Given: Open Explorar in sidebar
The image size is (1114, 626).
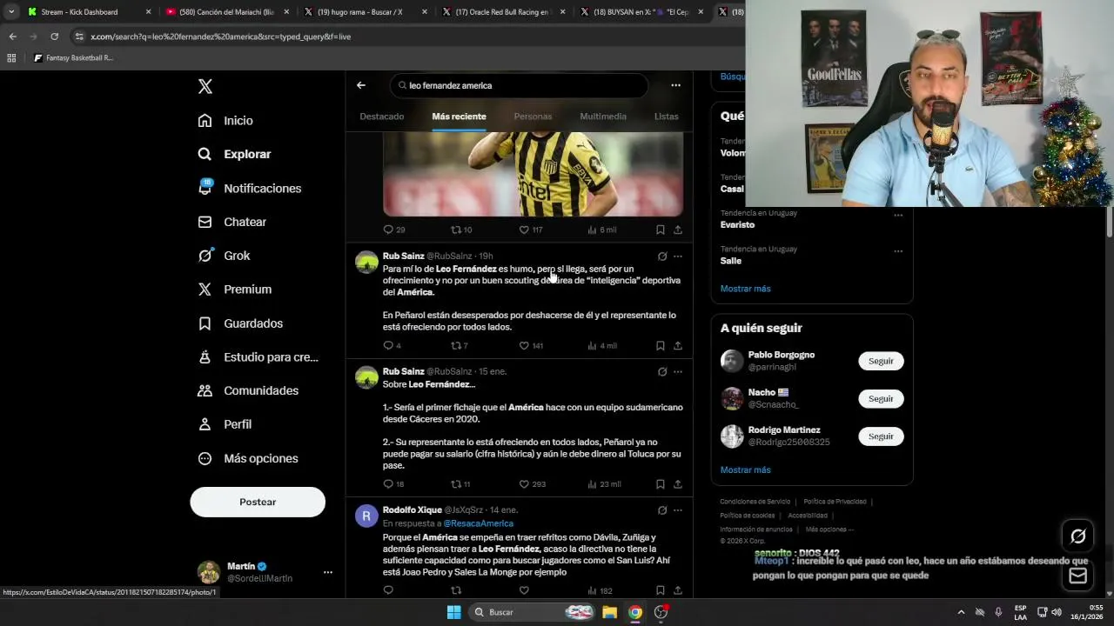Looking at the screenshot, I should pos(234,154).
